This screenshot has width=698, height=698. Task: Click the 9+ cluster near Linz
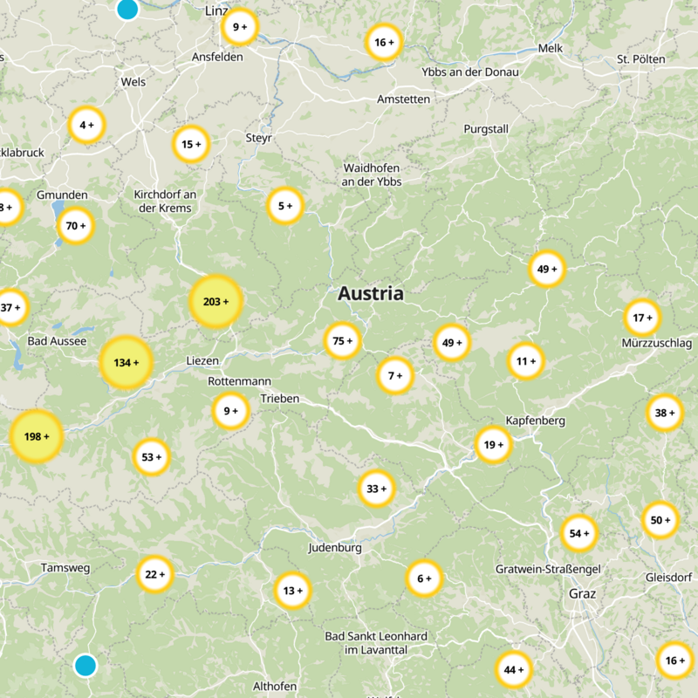(239, 27)
